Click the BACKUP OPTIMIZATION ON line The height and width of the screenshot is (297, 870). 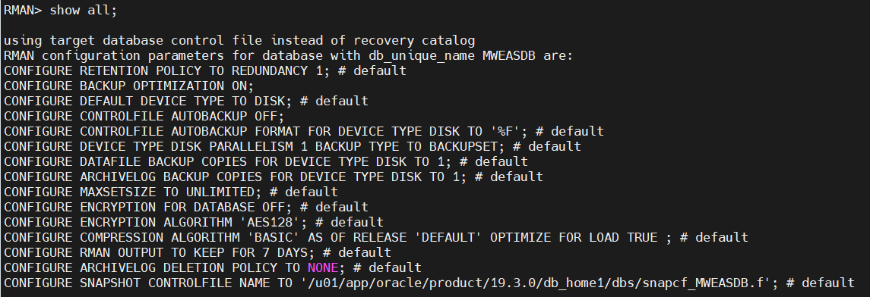tap(128, 86)
